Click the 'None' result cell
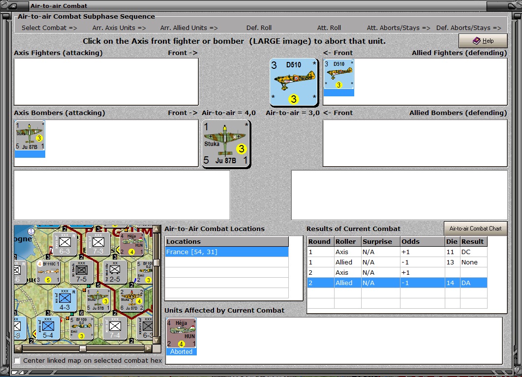The height and width of the screenshot is (377, 522). click(x=473, y=262)
